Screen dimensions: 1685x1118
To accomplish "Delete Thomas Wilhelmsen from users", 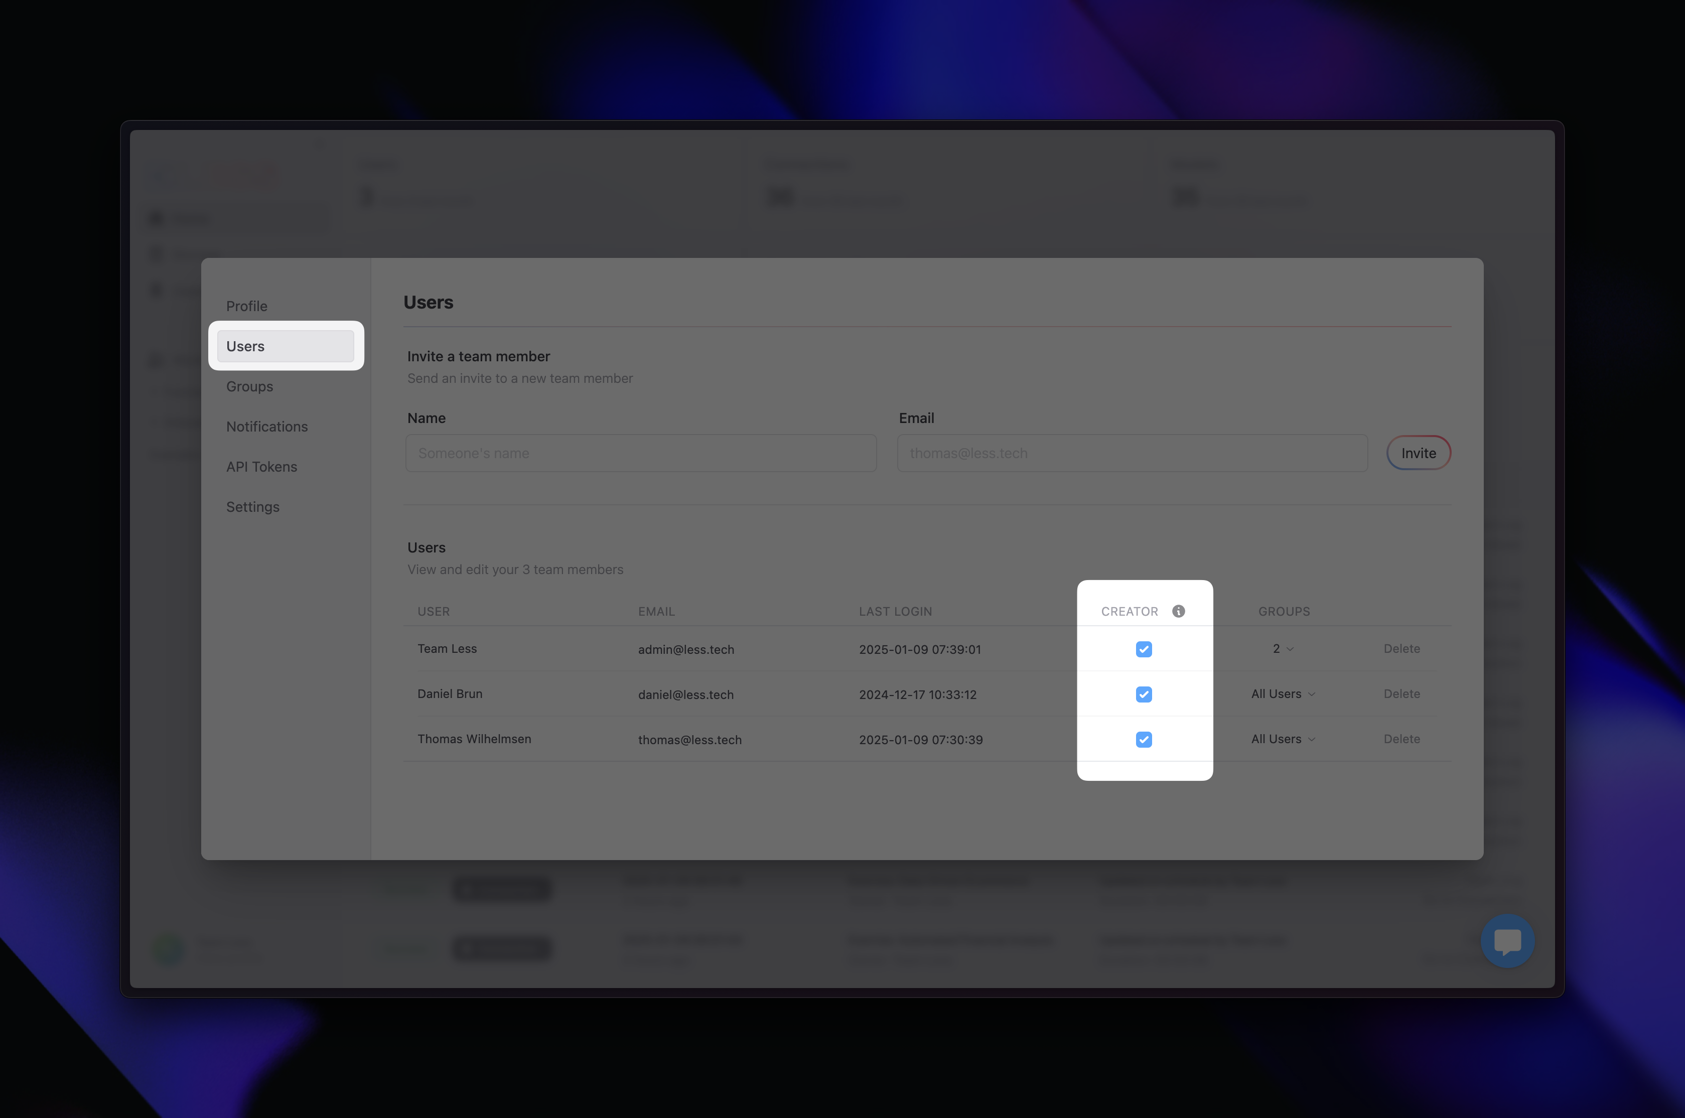I will [x=1401, y=739].
